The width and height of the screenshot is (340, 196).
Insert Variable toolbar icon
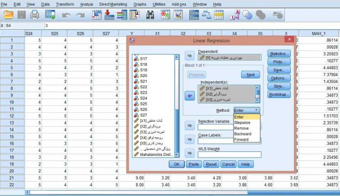[178, 15]
